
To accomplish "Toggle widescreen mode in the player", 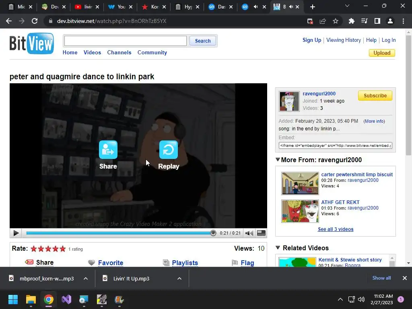I will [x=261, y=233].
